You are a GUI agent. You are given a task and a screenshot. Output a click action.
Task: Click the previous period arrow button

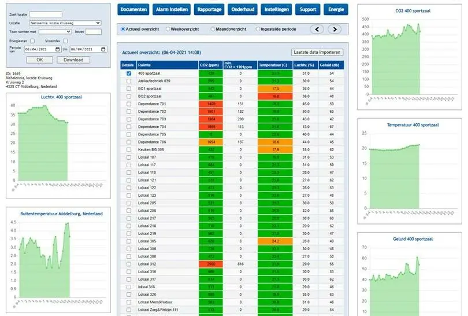click(317, 29)
